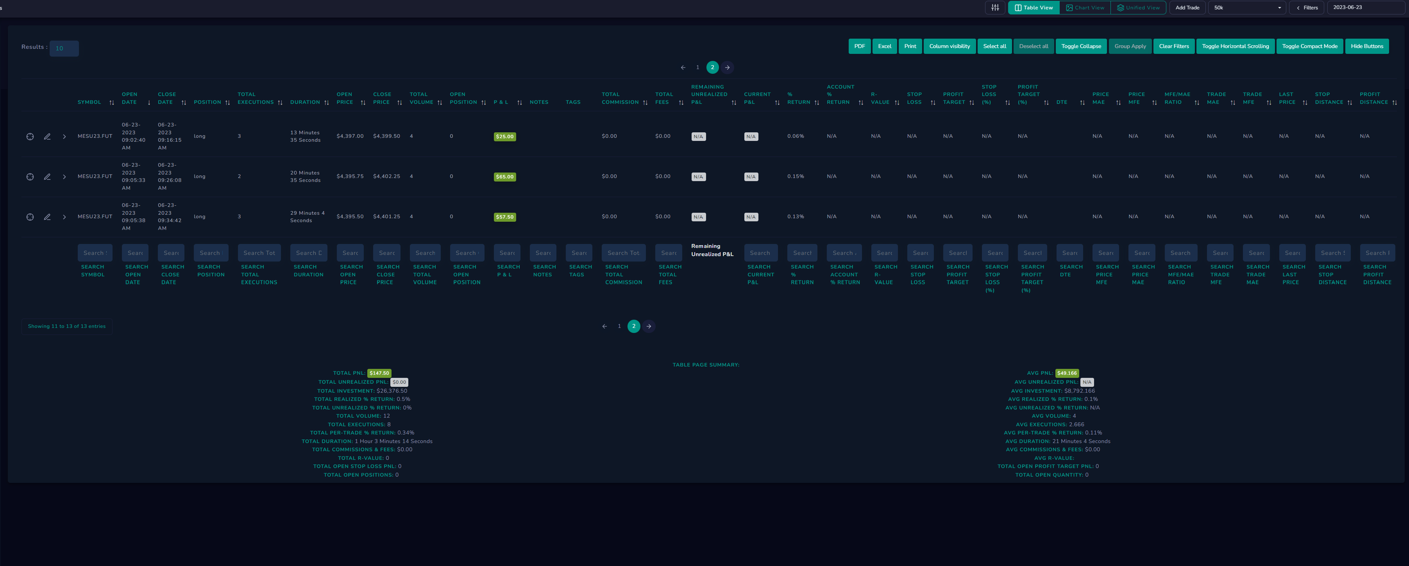
Task: Export the table to Excel
Action: point(885,46)
